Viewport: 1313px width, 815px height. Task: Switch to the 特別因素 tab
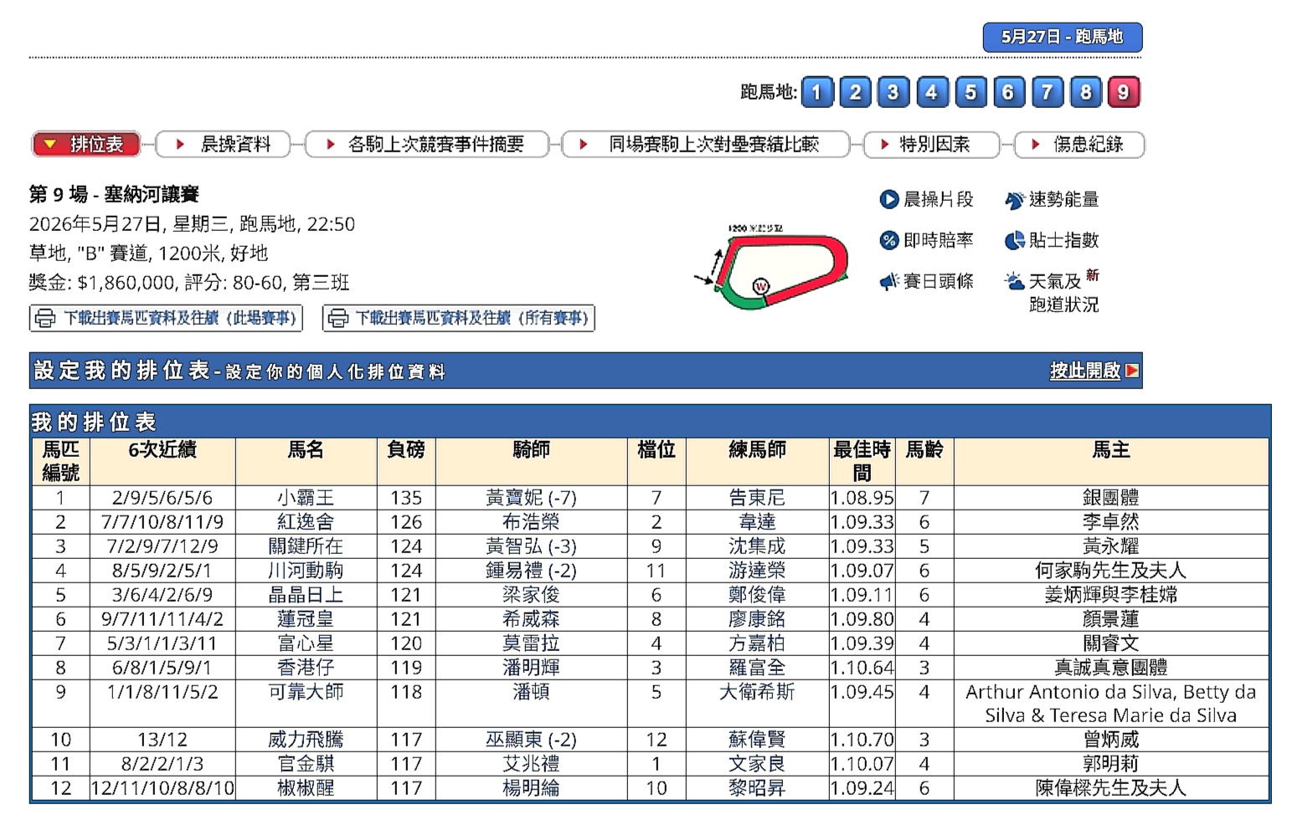[931, 144]
